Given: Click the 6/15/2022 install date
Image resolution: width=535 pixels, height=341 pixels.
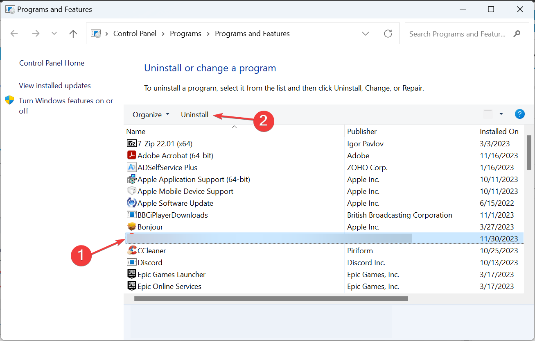Looking at the screenshot, I should click(x=497, y=203).
